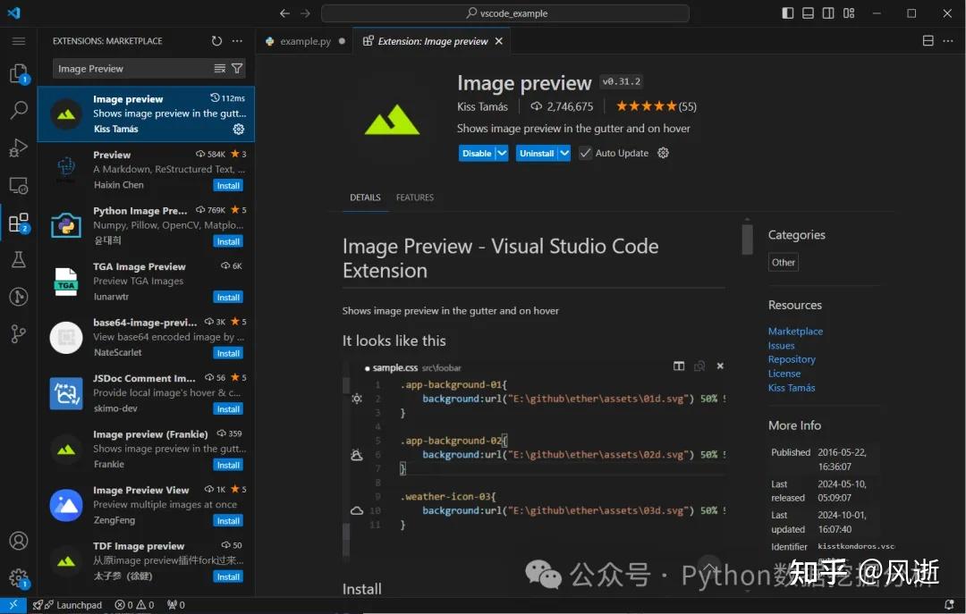
Task: Click the filter extensions funnel icon
Action: (x=237, y=69)
